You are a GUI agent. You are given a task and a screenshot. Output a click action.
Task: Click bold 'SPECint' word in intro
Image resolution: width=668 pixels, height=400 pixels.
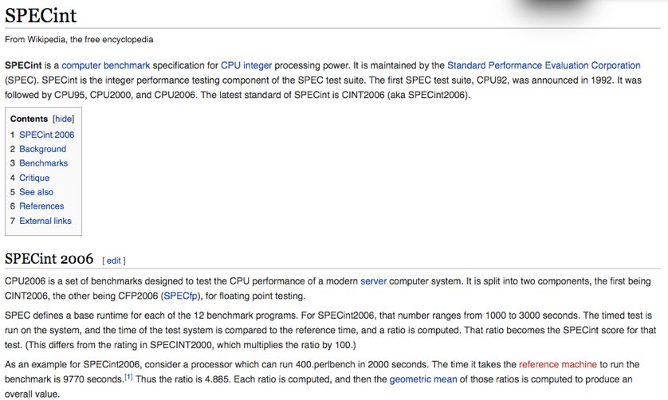(23, 65)
